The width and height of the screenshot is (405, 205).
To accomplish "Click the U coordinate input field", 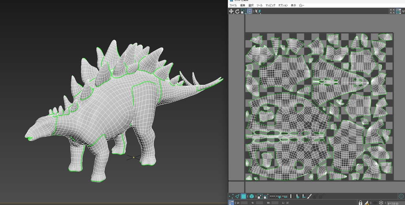I will coord(244,203).
